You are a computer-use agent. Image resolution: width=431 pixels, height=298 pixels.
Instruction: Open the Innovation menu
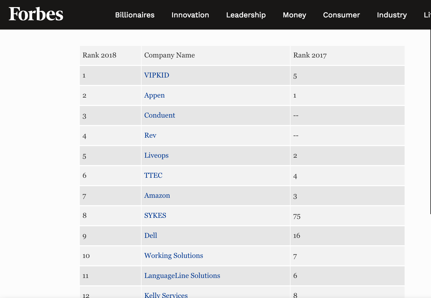(190, 15)
